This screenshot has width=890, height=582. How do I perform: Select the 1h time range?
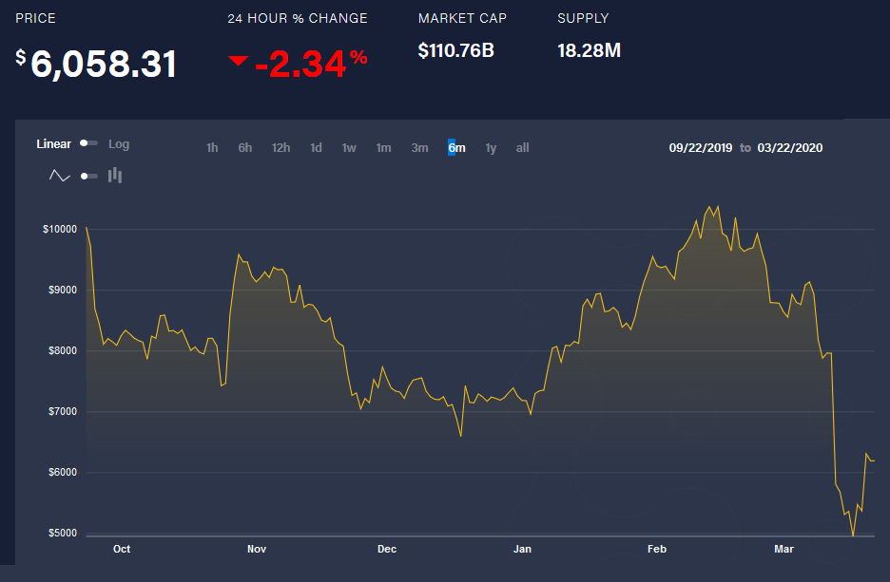coord(212,147)
